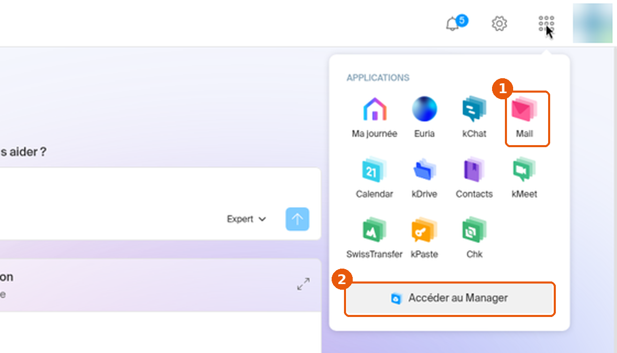
Task: Click the APPLICATIONS heading text
Action: pos(378,78)
